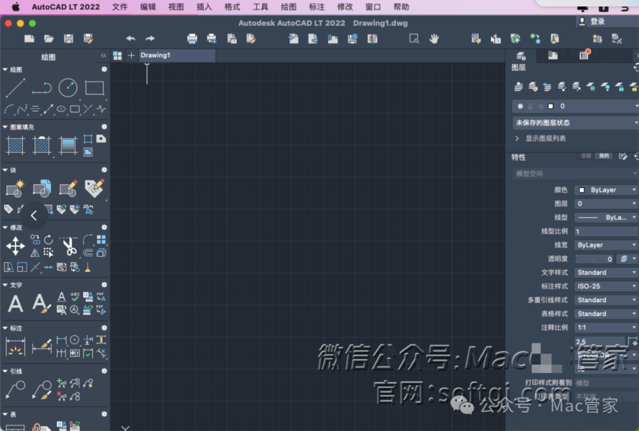Add a new drawing tab with plus
This screenshot has height=431, width=639.
coord(131,56)
